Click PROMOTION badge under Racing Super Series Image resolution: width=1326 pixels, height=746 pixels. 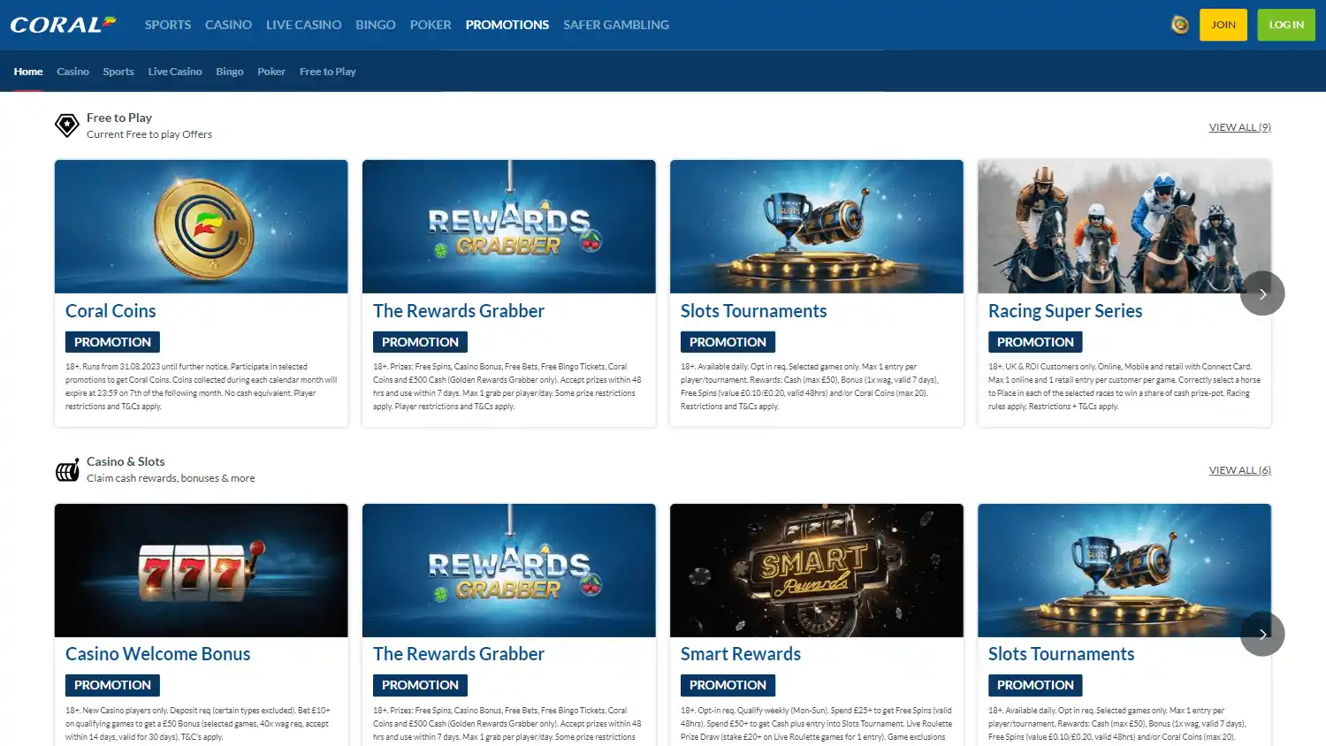1035,342
